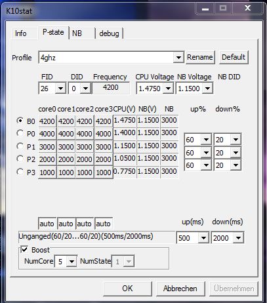Click the OK button

coord(127,289)
